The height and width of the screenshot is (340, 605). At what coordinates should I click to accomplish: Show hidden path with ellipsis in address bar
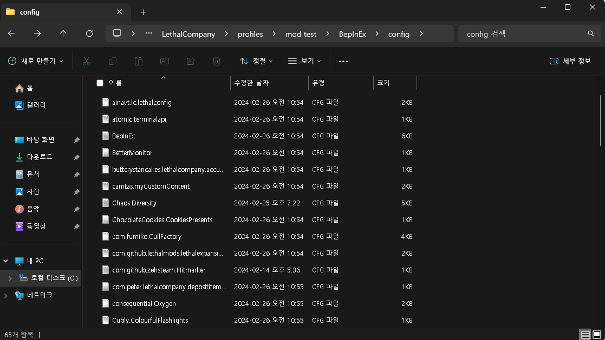[x=149, y=34]
